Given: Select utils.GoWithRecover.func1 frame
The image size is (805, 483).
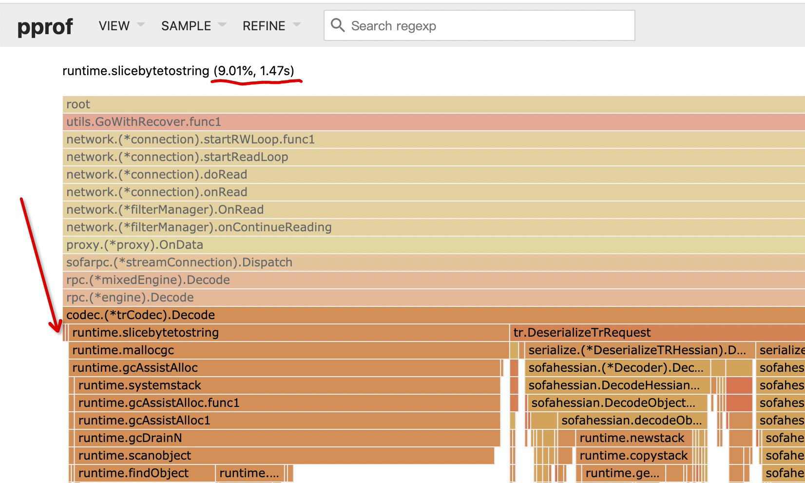Looking at the screenshot, I should tap(434, 122).
